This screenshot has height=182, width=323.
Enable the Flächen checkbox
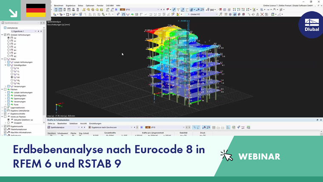tap(5, 89)
